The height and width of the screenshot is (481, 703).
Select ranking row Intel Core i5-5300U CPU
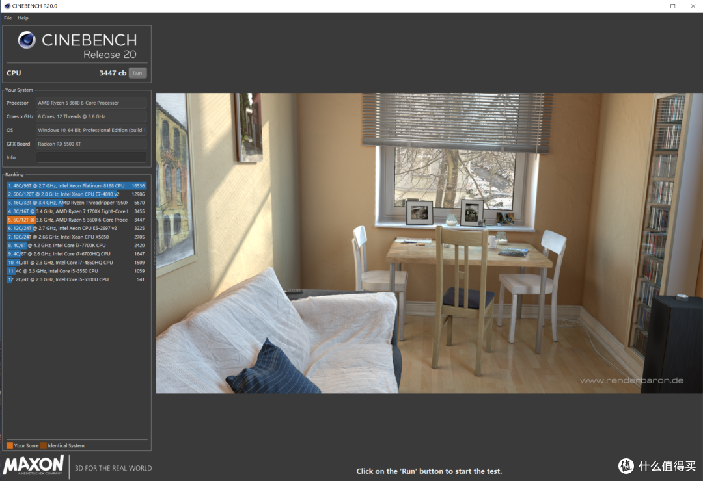[x=76, y=279]
